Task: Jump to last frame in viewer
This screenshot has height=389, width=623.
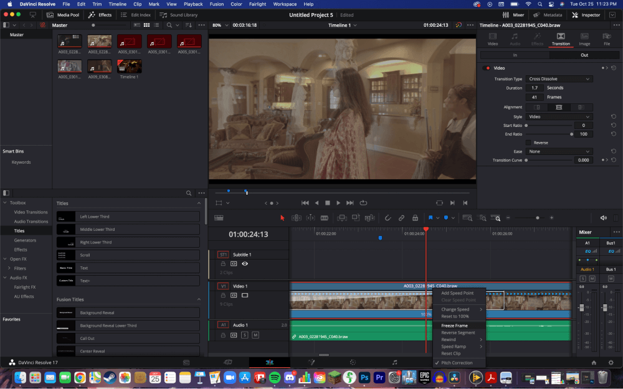Action: coord(350,203)
